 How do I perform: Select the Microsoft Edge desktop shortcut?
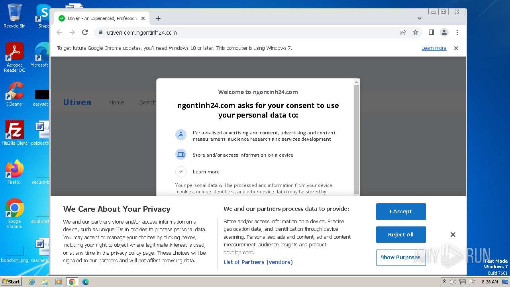click(x=40, y=55)
